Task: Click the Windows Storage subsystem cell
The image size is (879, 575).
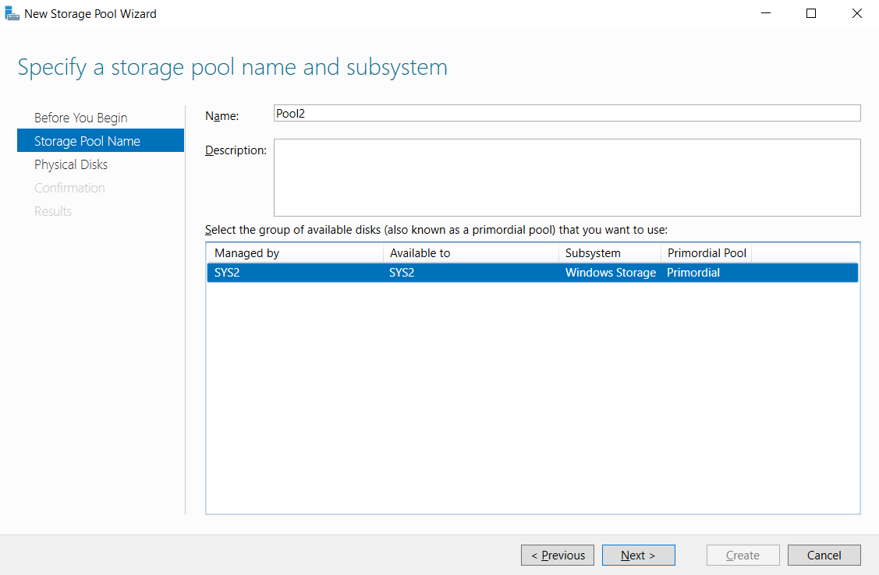Action: (x=611, y=273)
